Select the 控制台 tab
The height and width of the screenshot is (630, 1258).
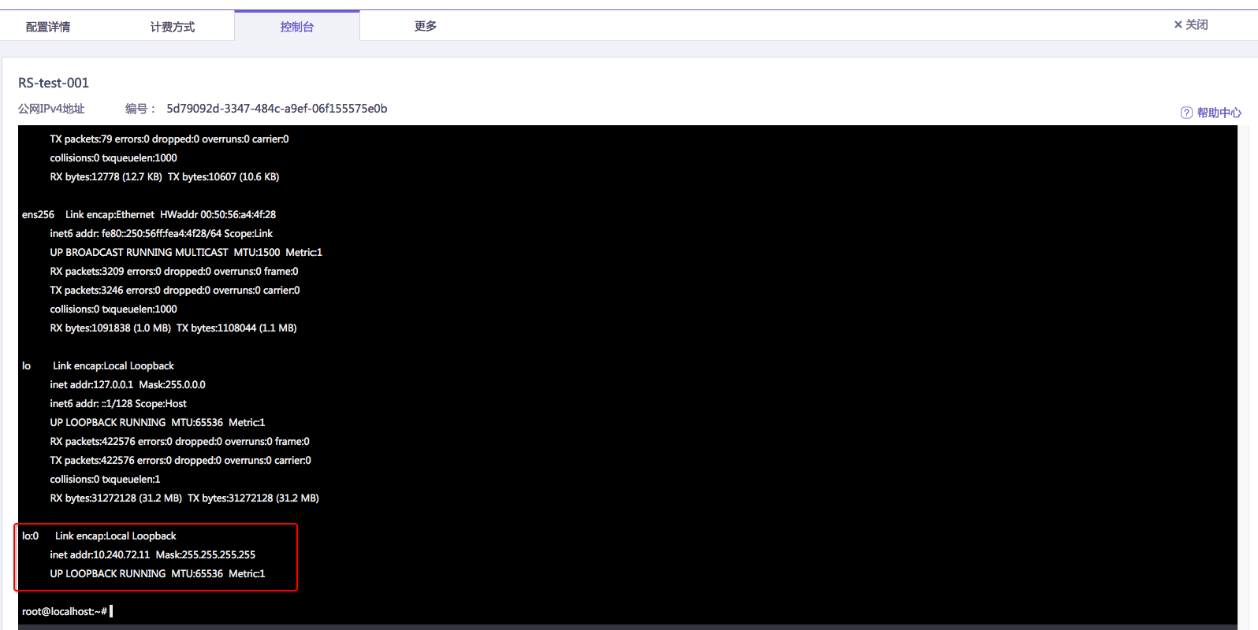click(x=297, y=27)
